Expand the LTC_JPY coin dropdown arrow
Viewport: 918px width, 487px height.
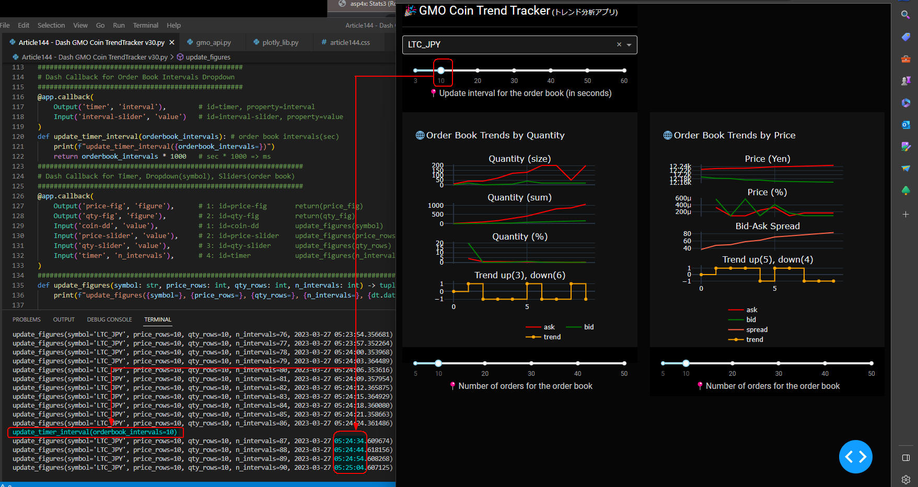tap(629, 45)
